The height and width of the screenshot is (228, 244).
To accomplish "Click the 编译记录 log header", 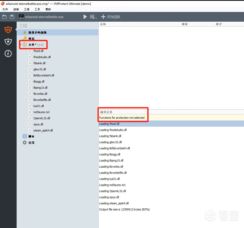I will 106,112.
